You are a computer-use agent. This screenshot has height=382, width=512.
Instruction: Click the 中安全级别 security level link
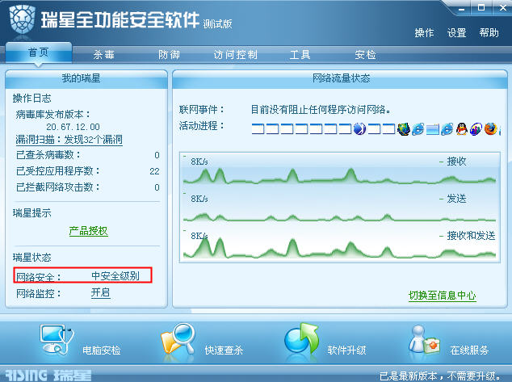pyautogui.click(x=115, y=276)
